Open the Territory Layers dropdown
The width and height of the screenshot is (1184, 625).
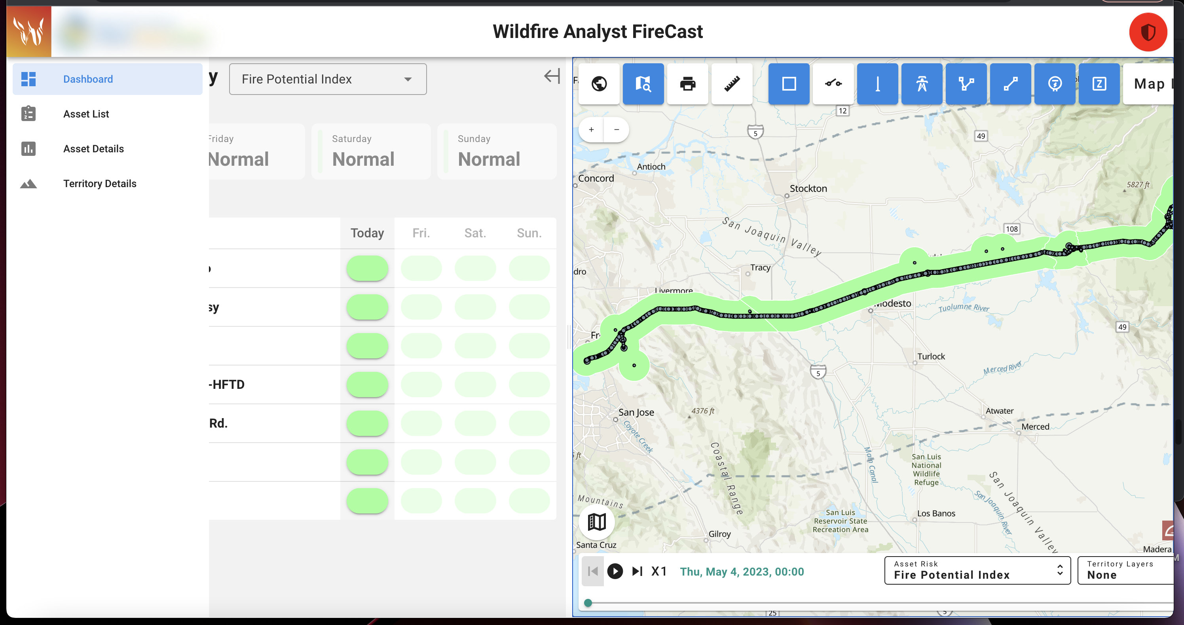(1126, 570)
